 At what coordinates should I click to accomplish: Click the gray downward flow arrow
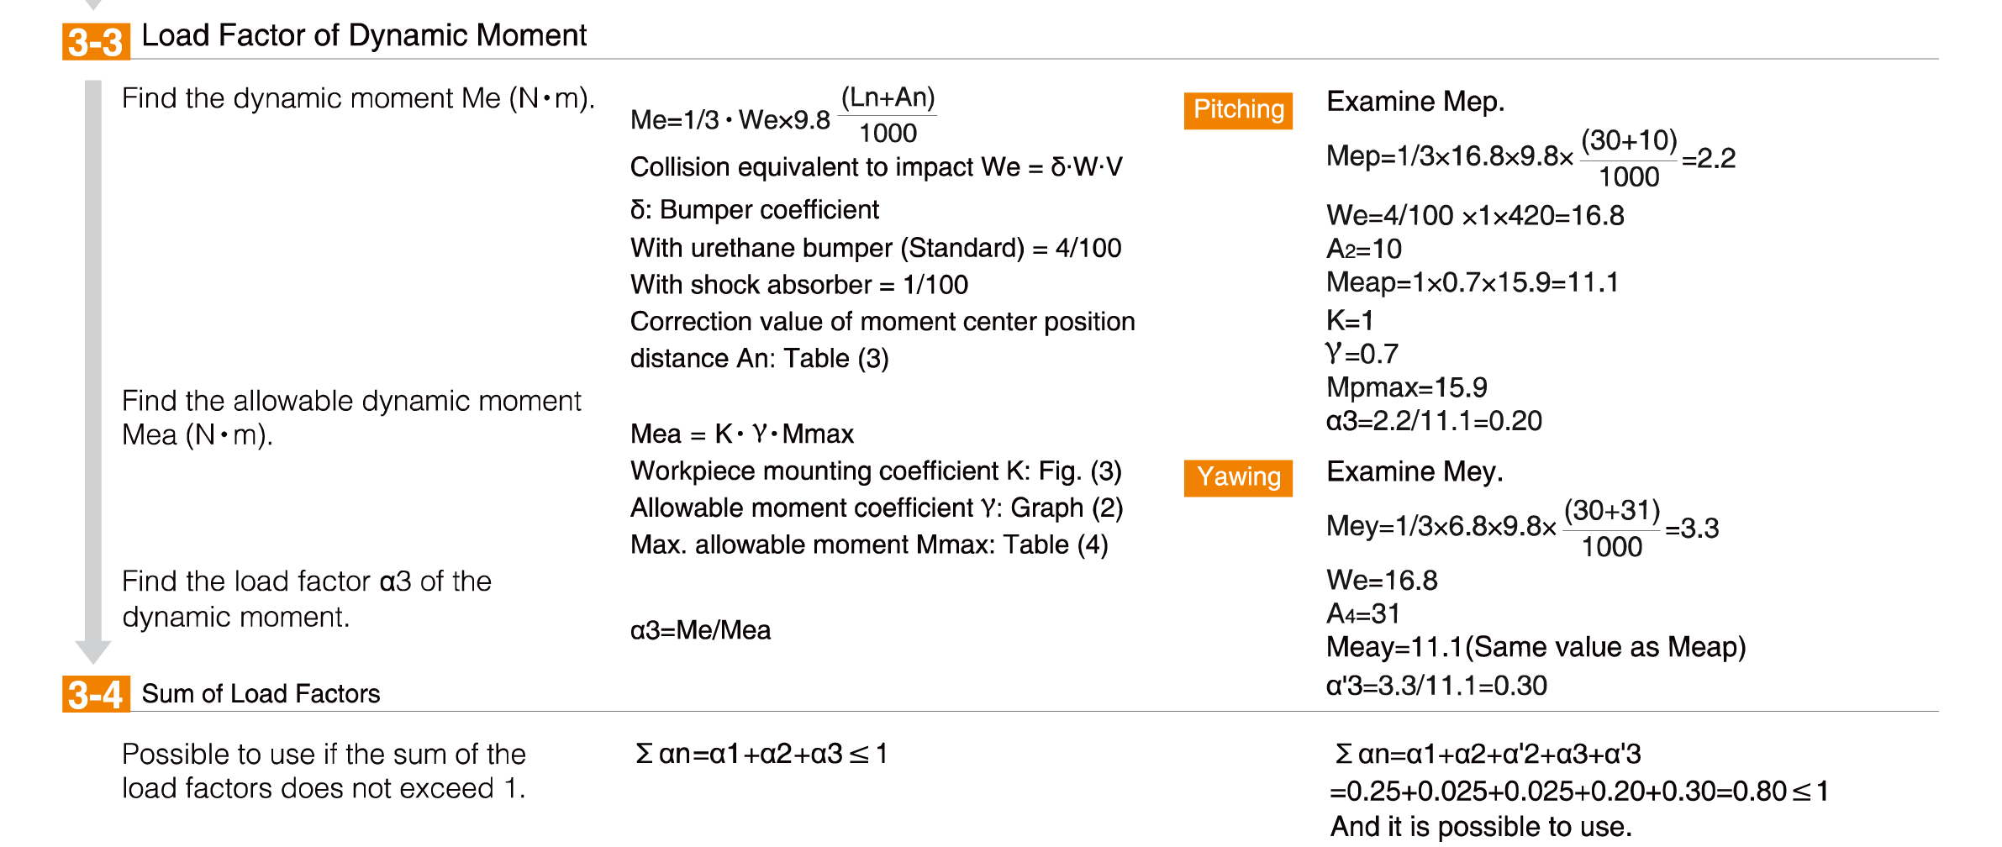[93, 371]
